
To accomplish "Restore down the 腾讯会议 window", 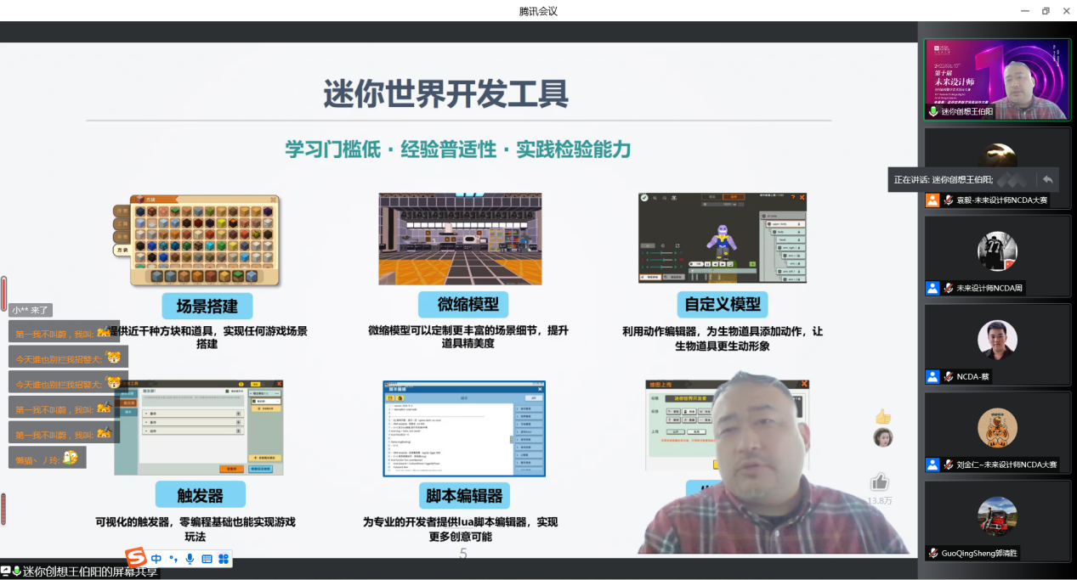I will [x=1046, y=11].
